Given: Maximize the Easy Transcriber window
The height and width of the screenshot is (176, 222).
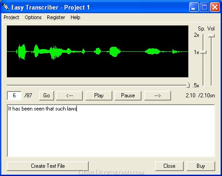Looking at the screenshot, I should 204,7.
